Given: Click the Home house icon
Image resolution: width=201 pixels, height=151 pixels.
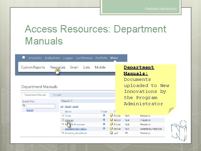Looking at the screenshot, I should [23, 57].
